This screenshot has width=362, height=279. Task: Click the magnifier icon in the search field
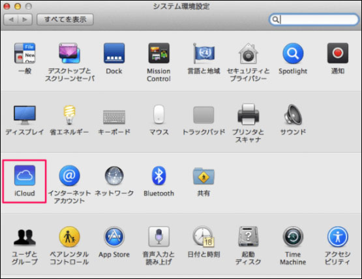coord(275,20)
